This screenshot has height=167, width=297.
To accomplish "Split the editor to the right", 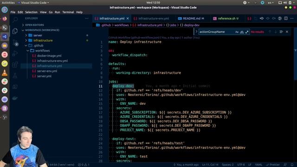I will (x=286, y=19).
